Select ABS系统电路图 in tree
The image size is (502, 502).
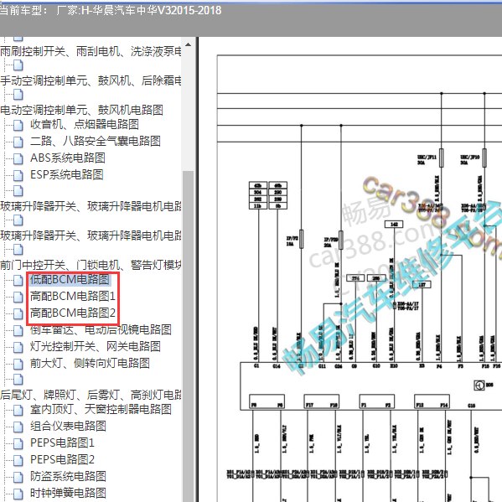coord(68,158)
